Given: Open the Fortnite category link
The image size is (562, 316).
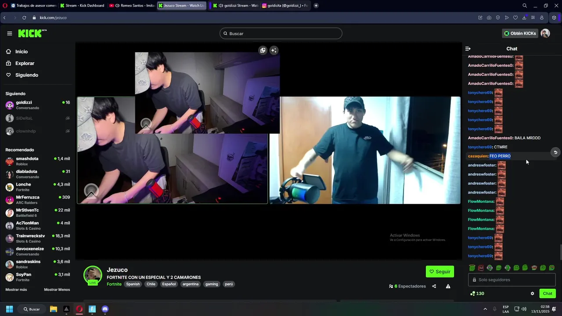Looking at the screenshot, I should point(114,284).
